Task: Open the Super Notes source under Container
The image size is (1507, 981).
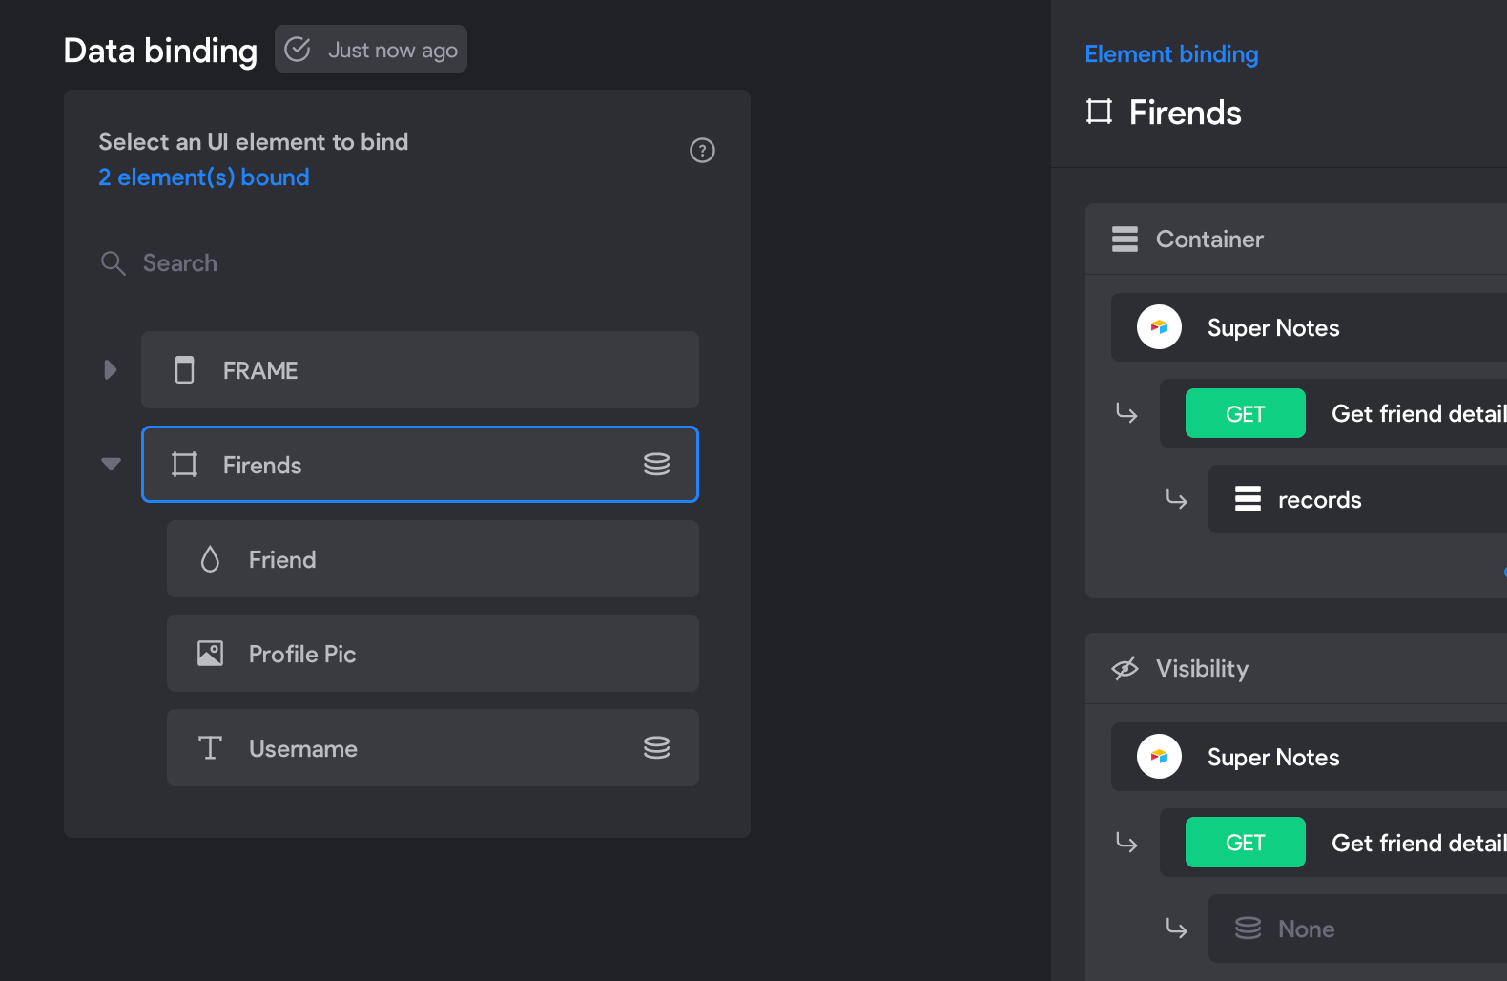Action: click(x=1309, y=327)
